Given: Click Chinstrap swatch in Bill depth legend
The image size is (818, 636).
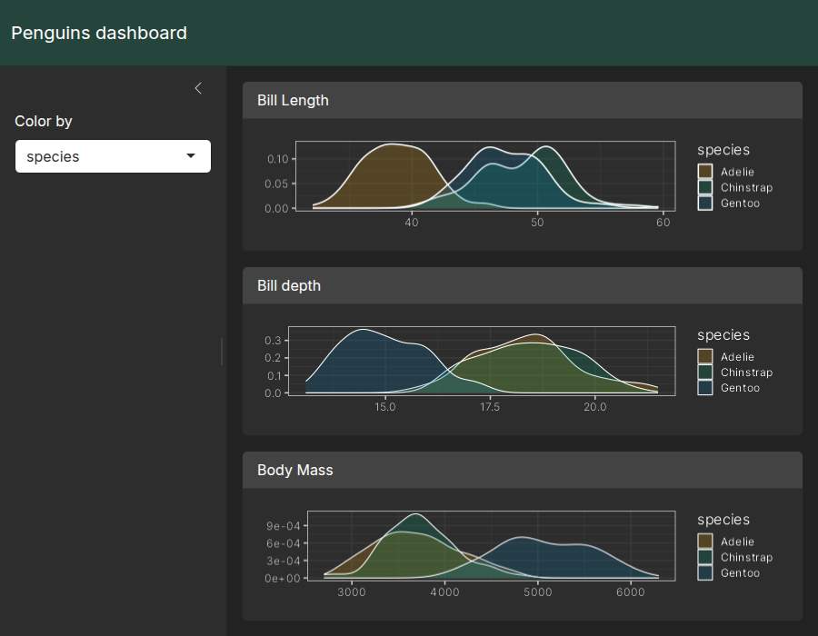Looking at the screenshot, I should tap(705, 373).
